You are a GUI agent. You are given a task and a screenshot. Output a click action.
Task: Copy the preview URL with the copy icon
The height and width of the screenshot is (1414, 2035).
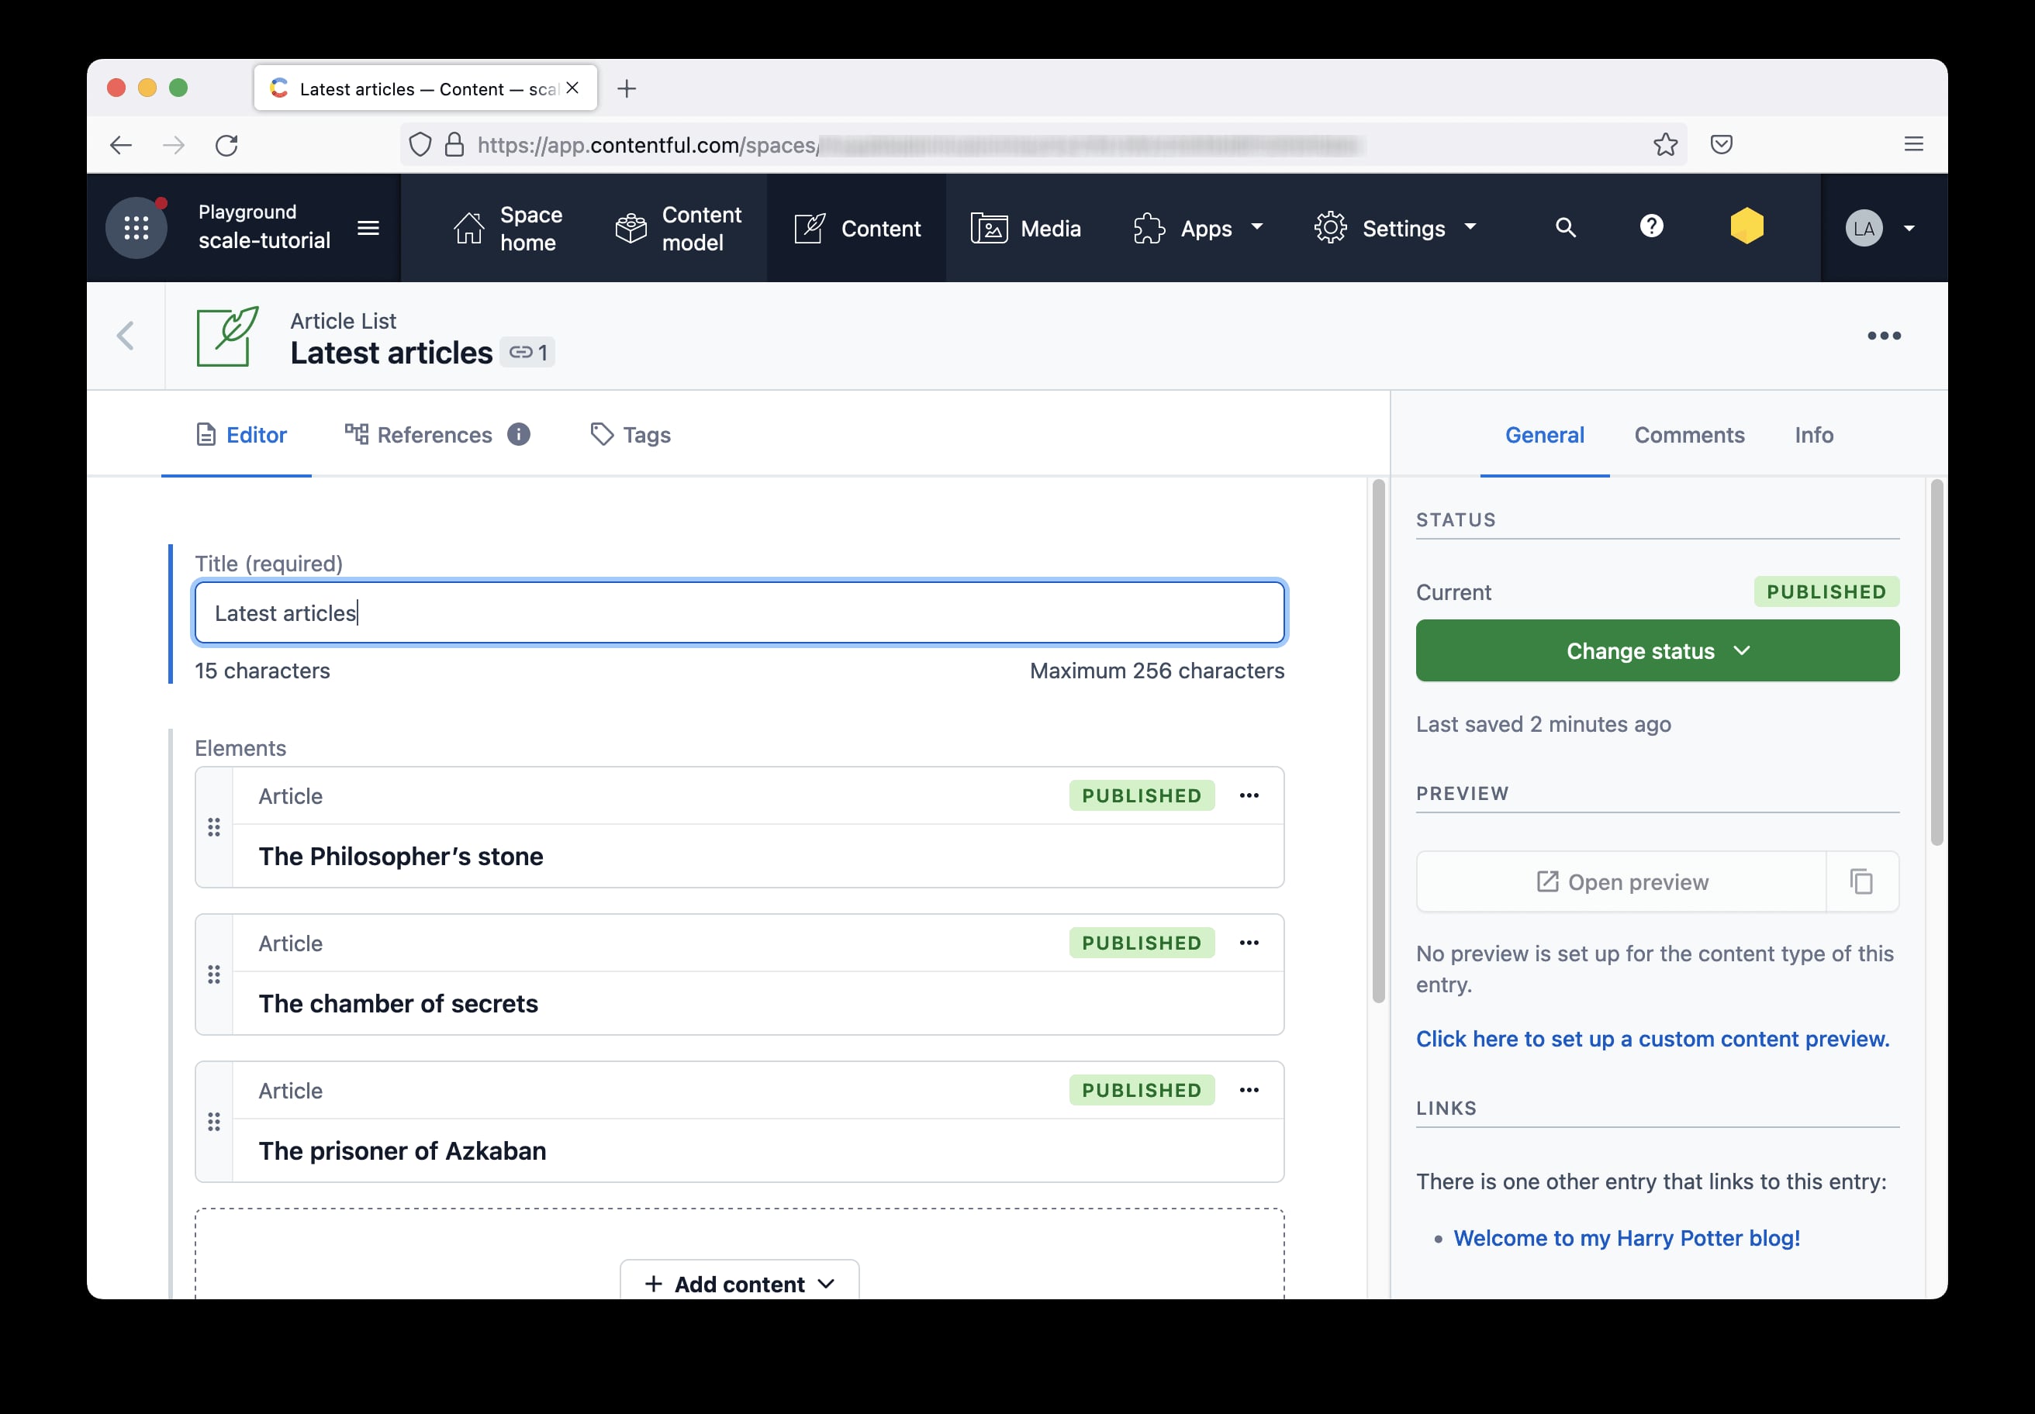pos(1862,881)
